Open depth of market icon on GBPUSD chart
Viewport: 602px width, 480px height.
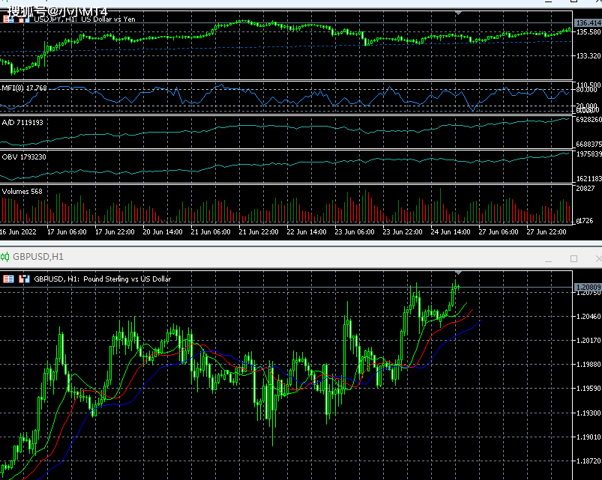point(25,279)
